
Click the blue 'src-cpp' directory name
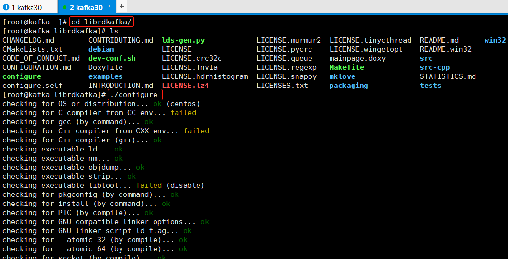tap(435, 67)
